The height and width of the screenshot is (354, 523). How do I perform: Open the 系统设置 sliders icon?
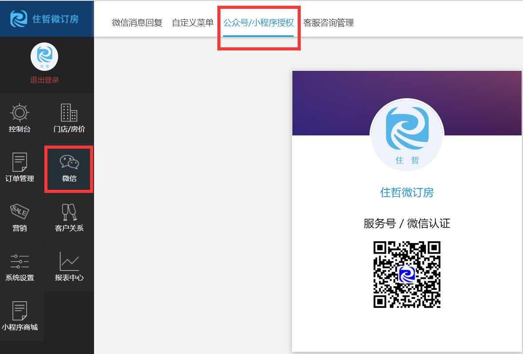[20, 262]
